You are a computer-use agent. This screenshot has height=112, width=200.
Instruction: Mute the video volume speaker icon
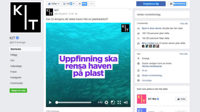tap(126, 102)
